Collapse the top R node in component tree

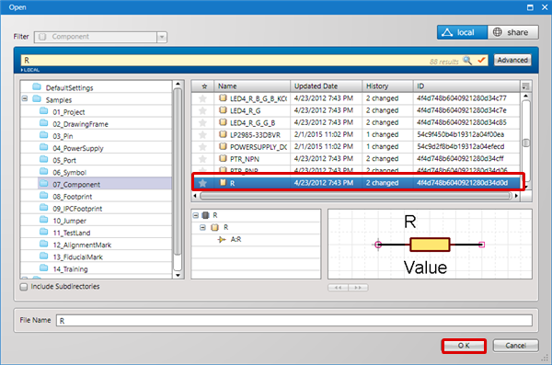pos(196,215)
